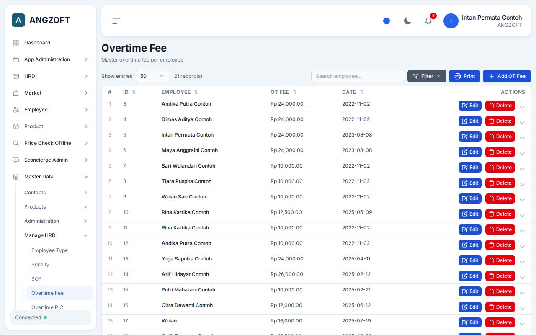Sort table by Employee column
The image size is (536, 335).
pyautogui.click(x=196, y=92)
